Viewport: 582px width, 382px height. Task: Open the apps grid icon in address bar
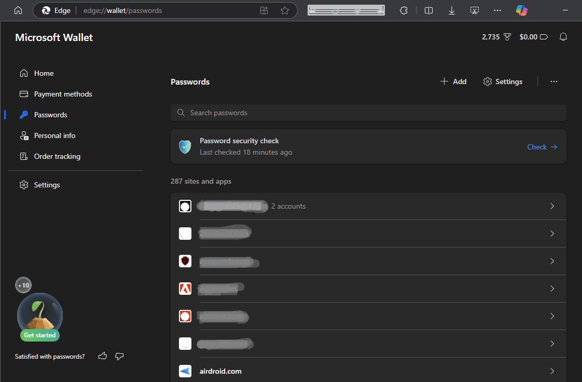click(x=264, y=10)
